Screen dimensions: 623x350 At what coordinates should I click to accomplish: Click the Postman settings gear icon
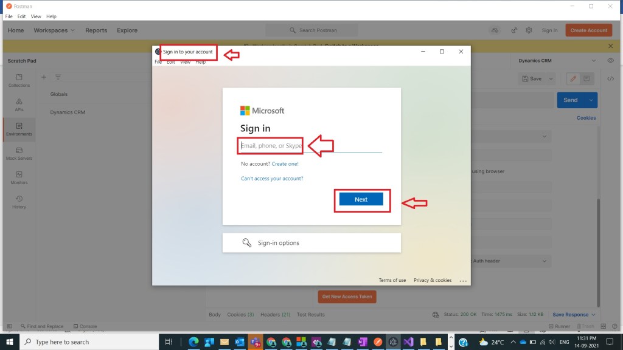[529, 30]
